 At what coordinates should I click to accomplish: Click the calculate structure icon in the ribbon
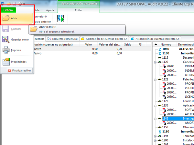[x=60, y=18]
